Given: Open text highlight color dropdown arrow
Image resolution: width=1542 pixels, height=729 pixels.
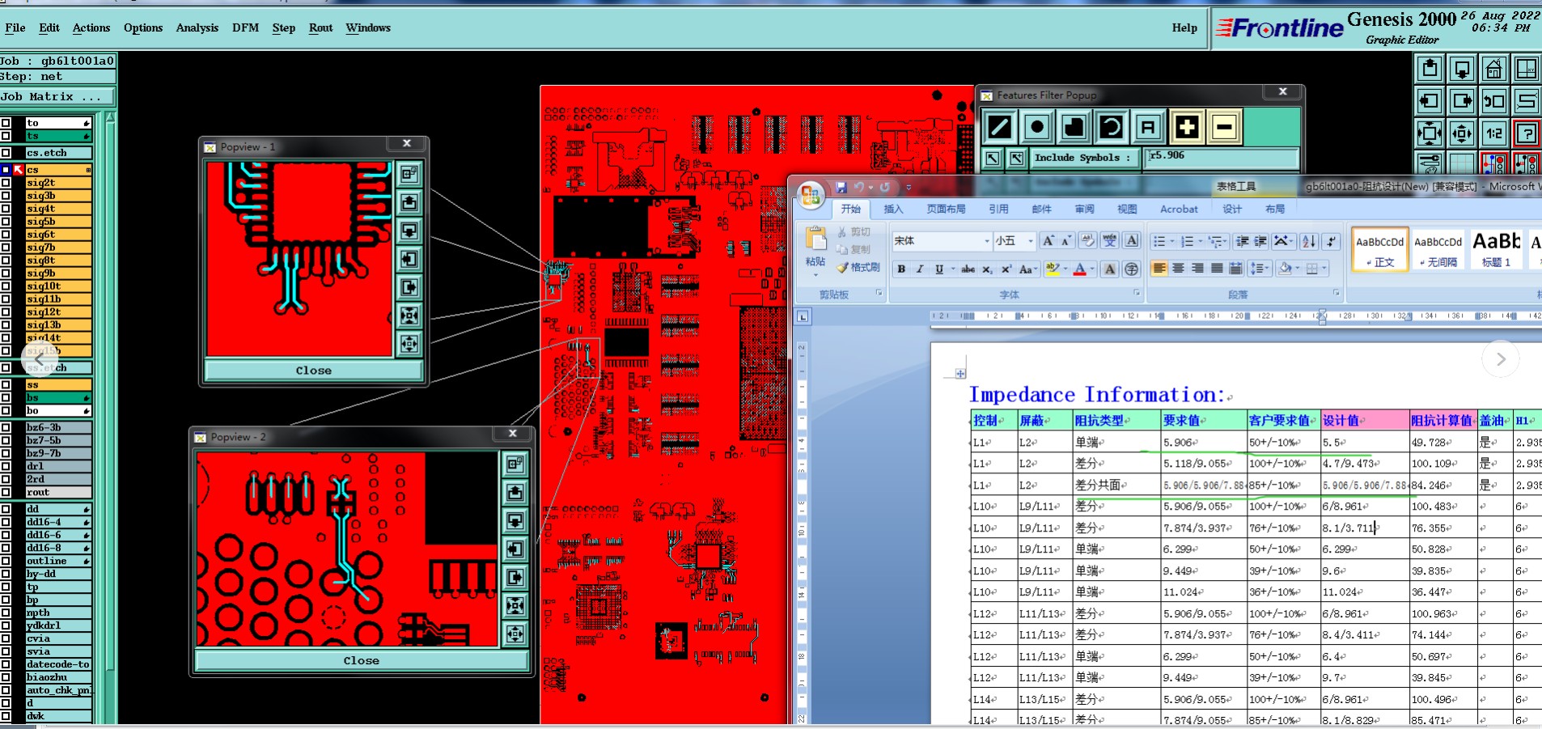Looking at the screenshot, I should [1065, 269].
